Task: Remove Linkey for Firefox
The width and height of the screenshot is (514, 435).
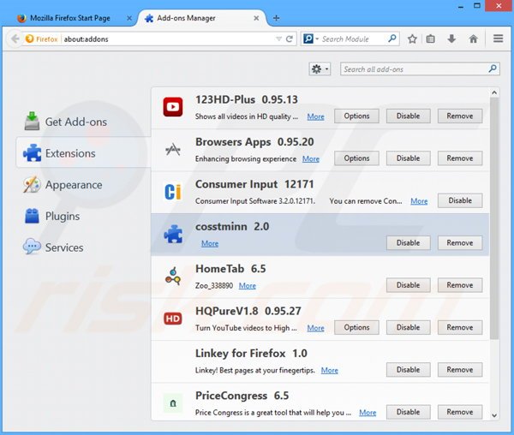Action: 460,369
